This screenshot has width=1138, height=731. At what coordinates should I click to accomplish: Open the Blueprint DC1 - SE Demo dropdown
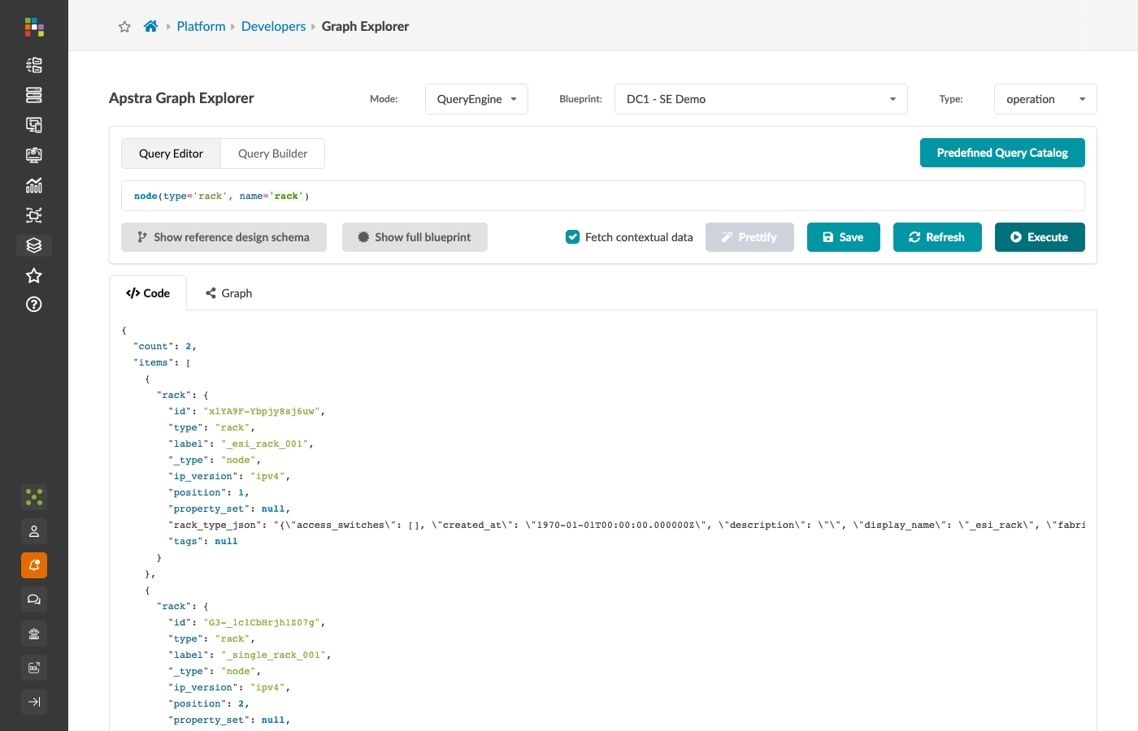[x=761, y=99]
